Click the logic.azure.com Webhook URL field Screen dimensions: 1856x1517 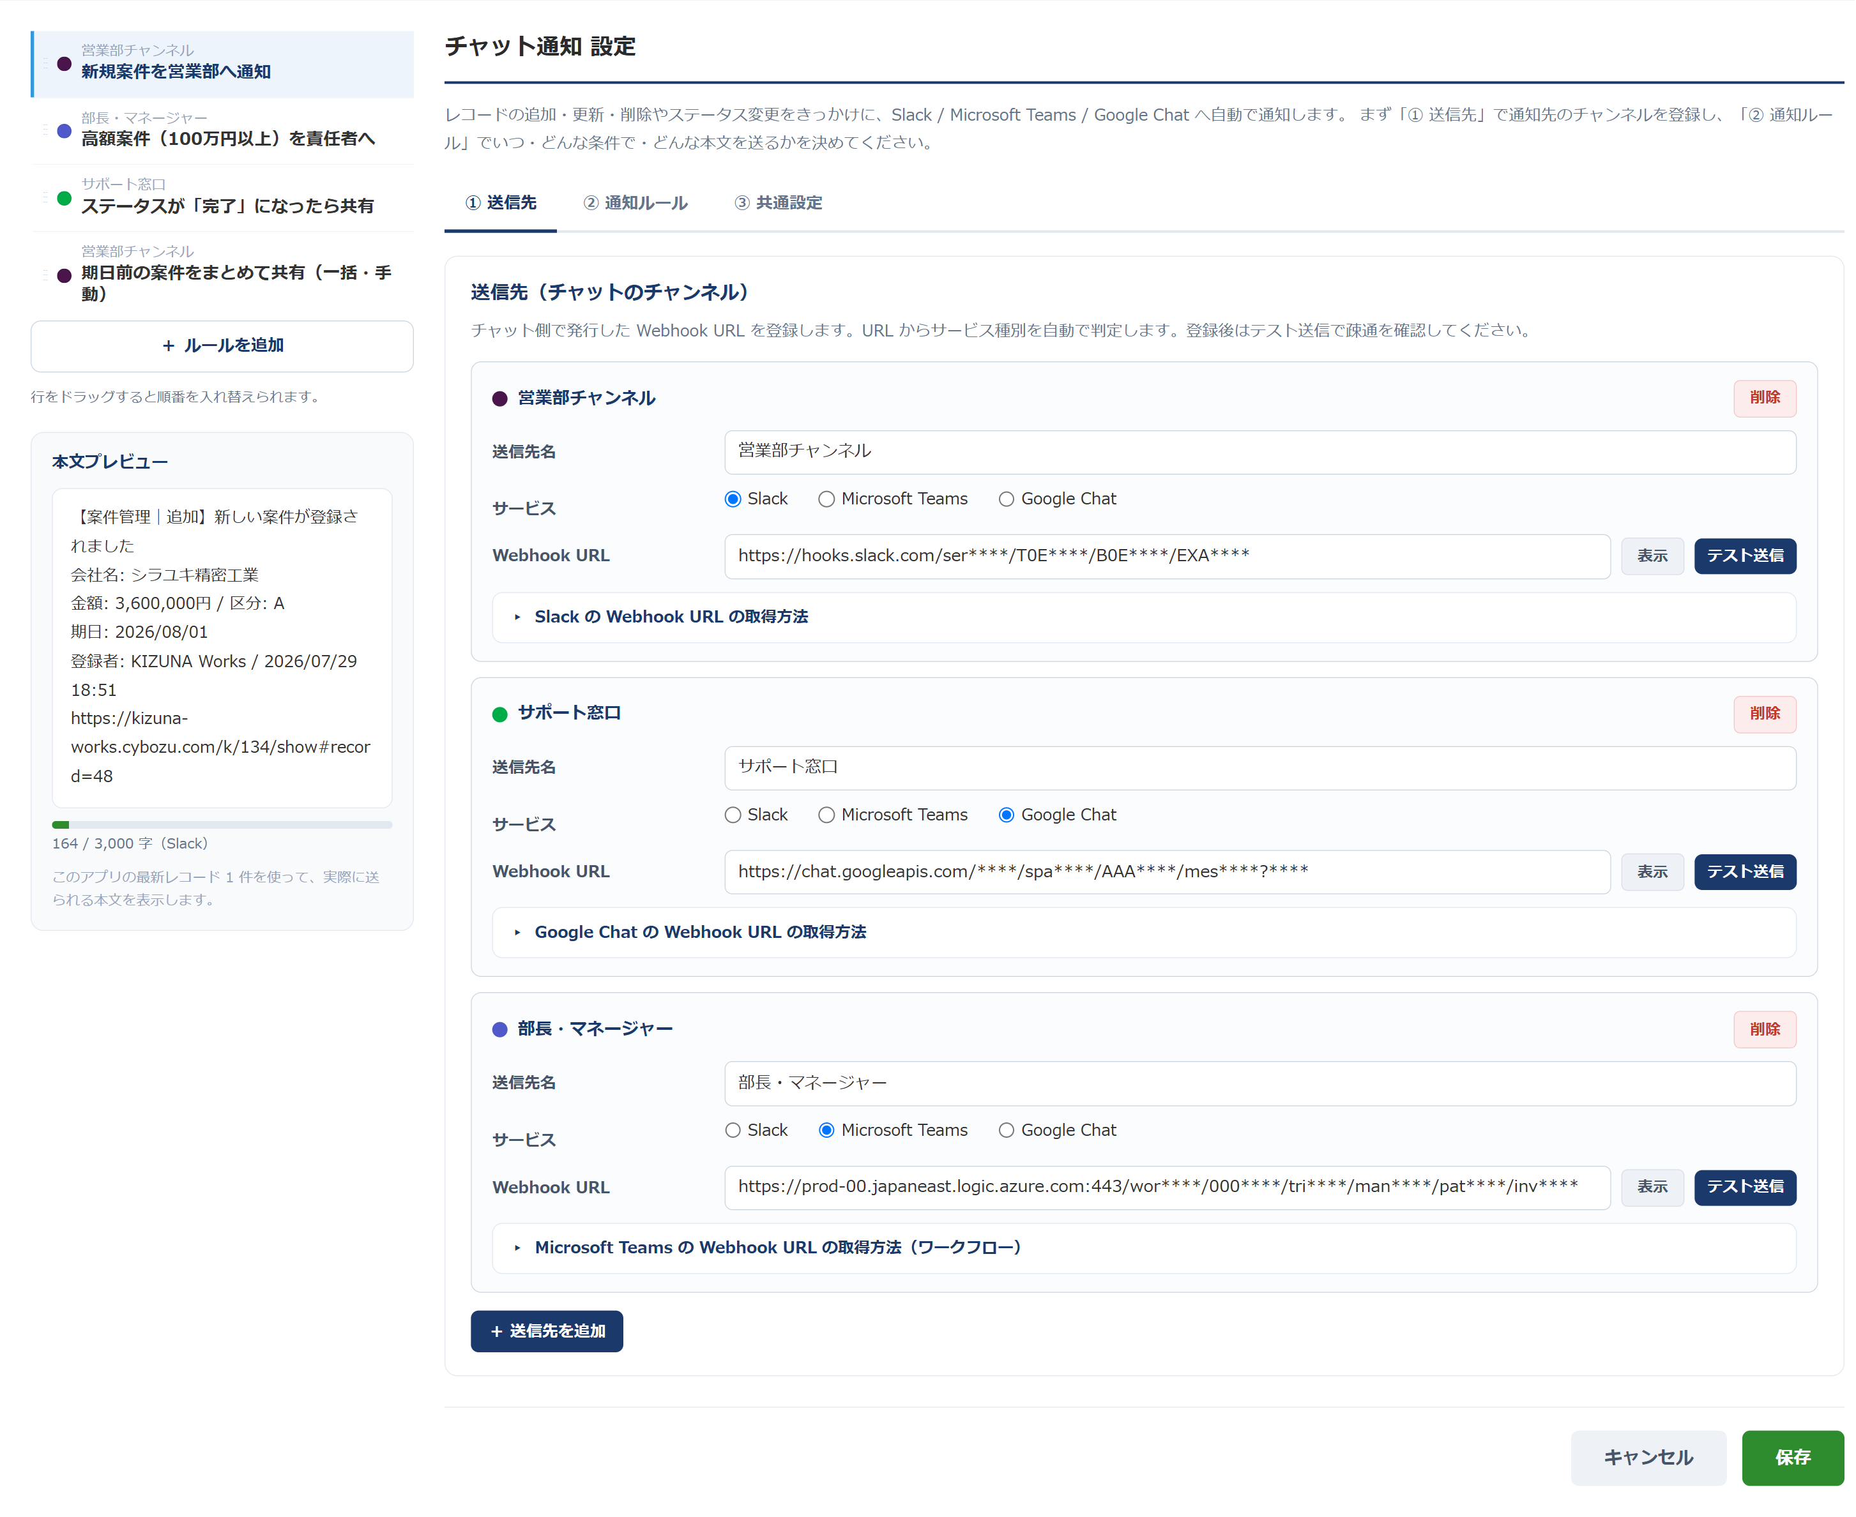tap(1167, 1188)
